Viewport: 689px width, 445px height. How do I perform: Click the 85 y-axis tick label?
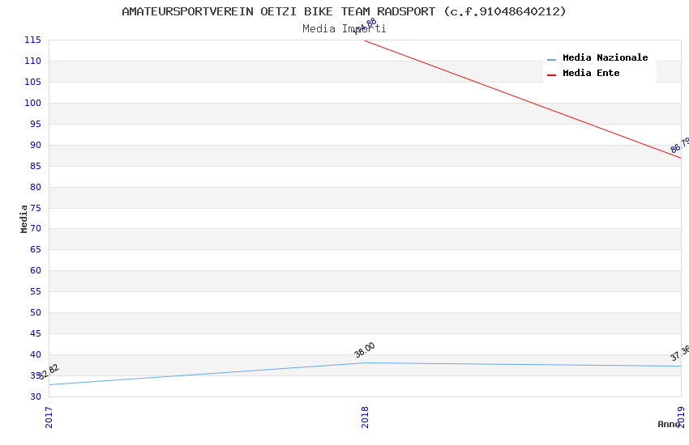(36, 166)
